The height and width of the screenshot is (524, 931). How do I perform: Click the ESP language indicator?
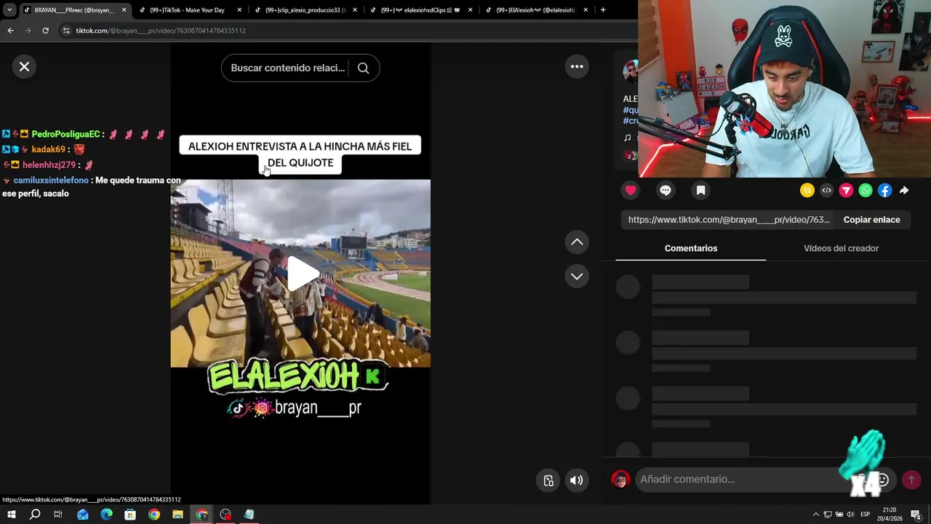[866, 515]
